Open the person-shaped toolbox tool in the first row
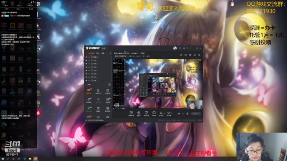 (x=98, y=91)
